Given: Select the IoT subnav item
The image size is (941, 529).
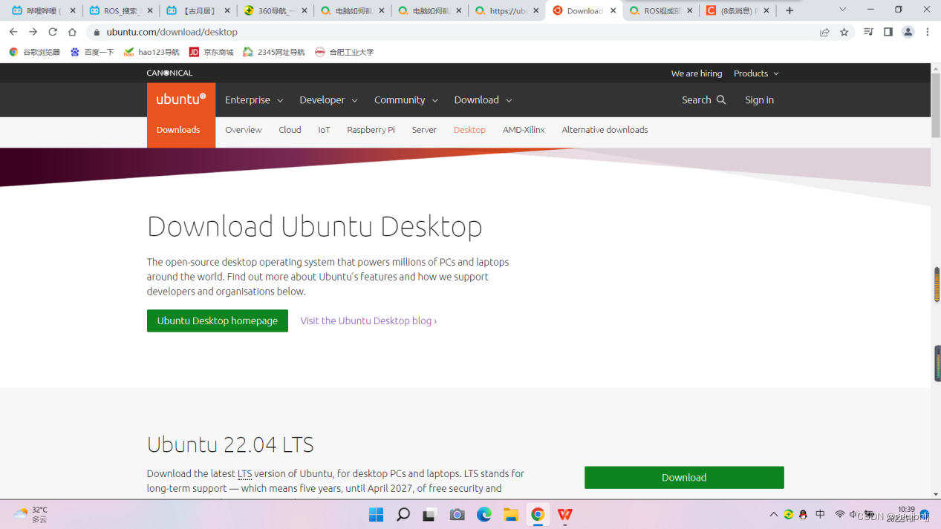Looking at the screenshot, I should tap(324, 130).
